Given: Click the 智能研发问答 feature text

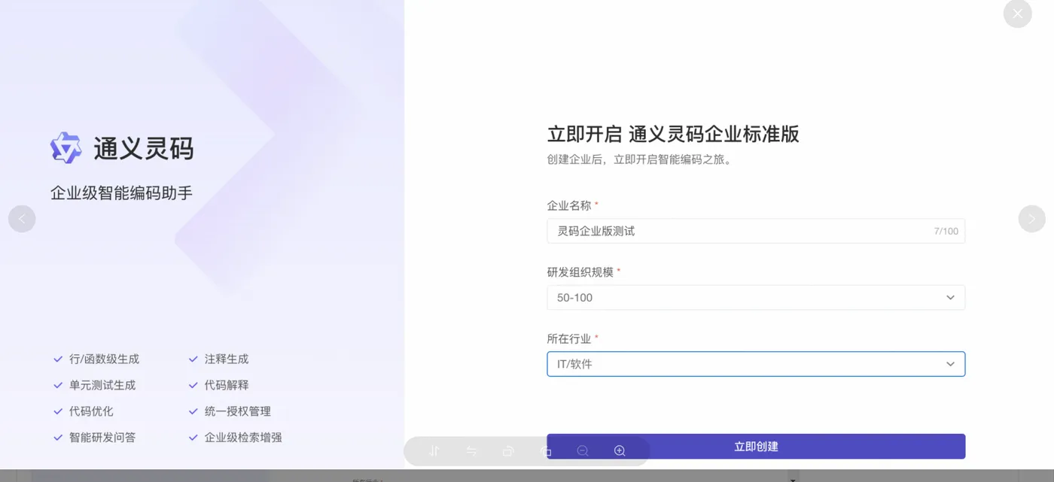Looking at the screenshot, I should pyautogui.click(x=102, y=438).
